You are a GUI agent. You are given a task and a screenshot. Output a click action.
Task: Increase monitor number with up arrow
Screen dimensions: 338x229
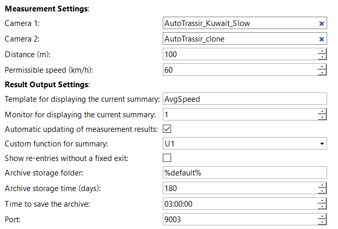[322, 112]
